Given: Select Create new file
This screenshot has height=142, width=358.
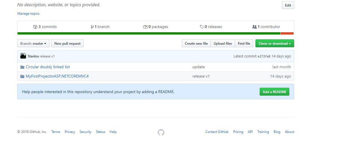Looking at the screenshot, I should point(196,44).
